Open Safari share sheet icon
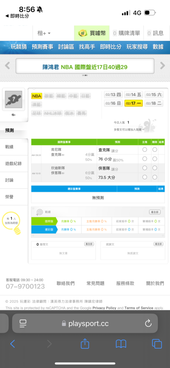 coord(85,344)
